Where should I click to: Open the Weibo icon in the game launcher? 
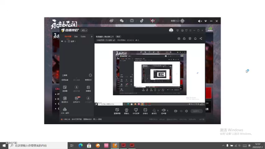coord(111,21)
